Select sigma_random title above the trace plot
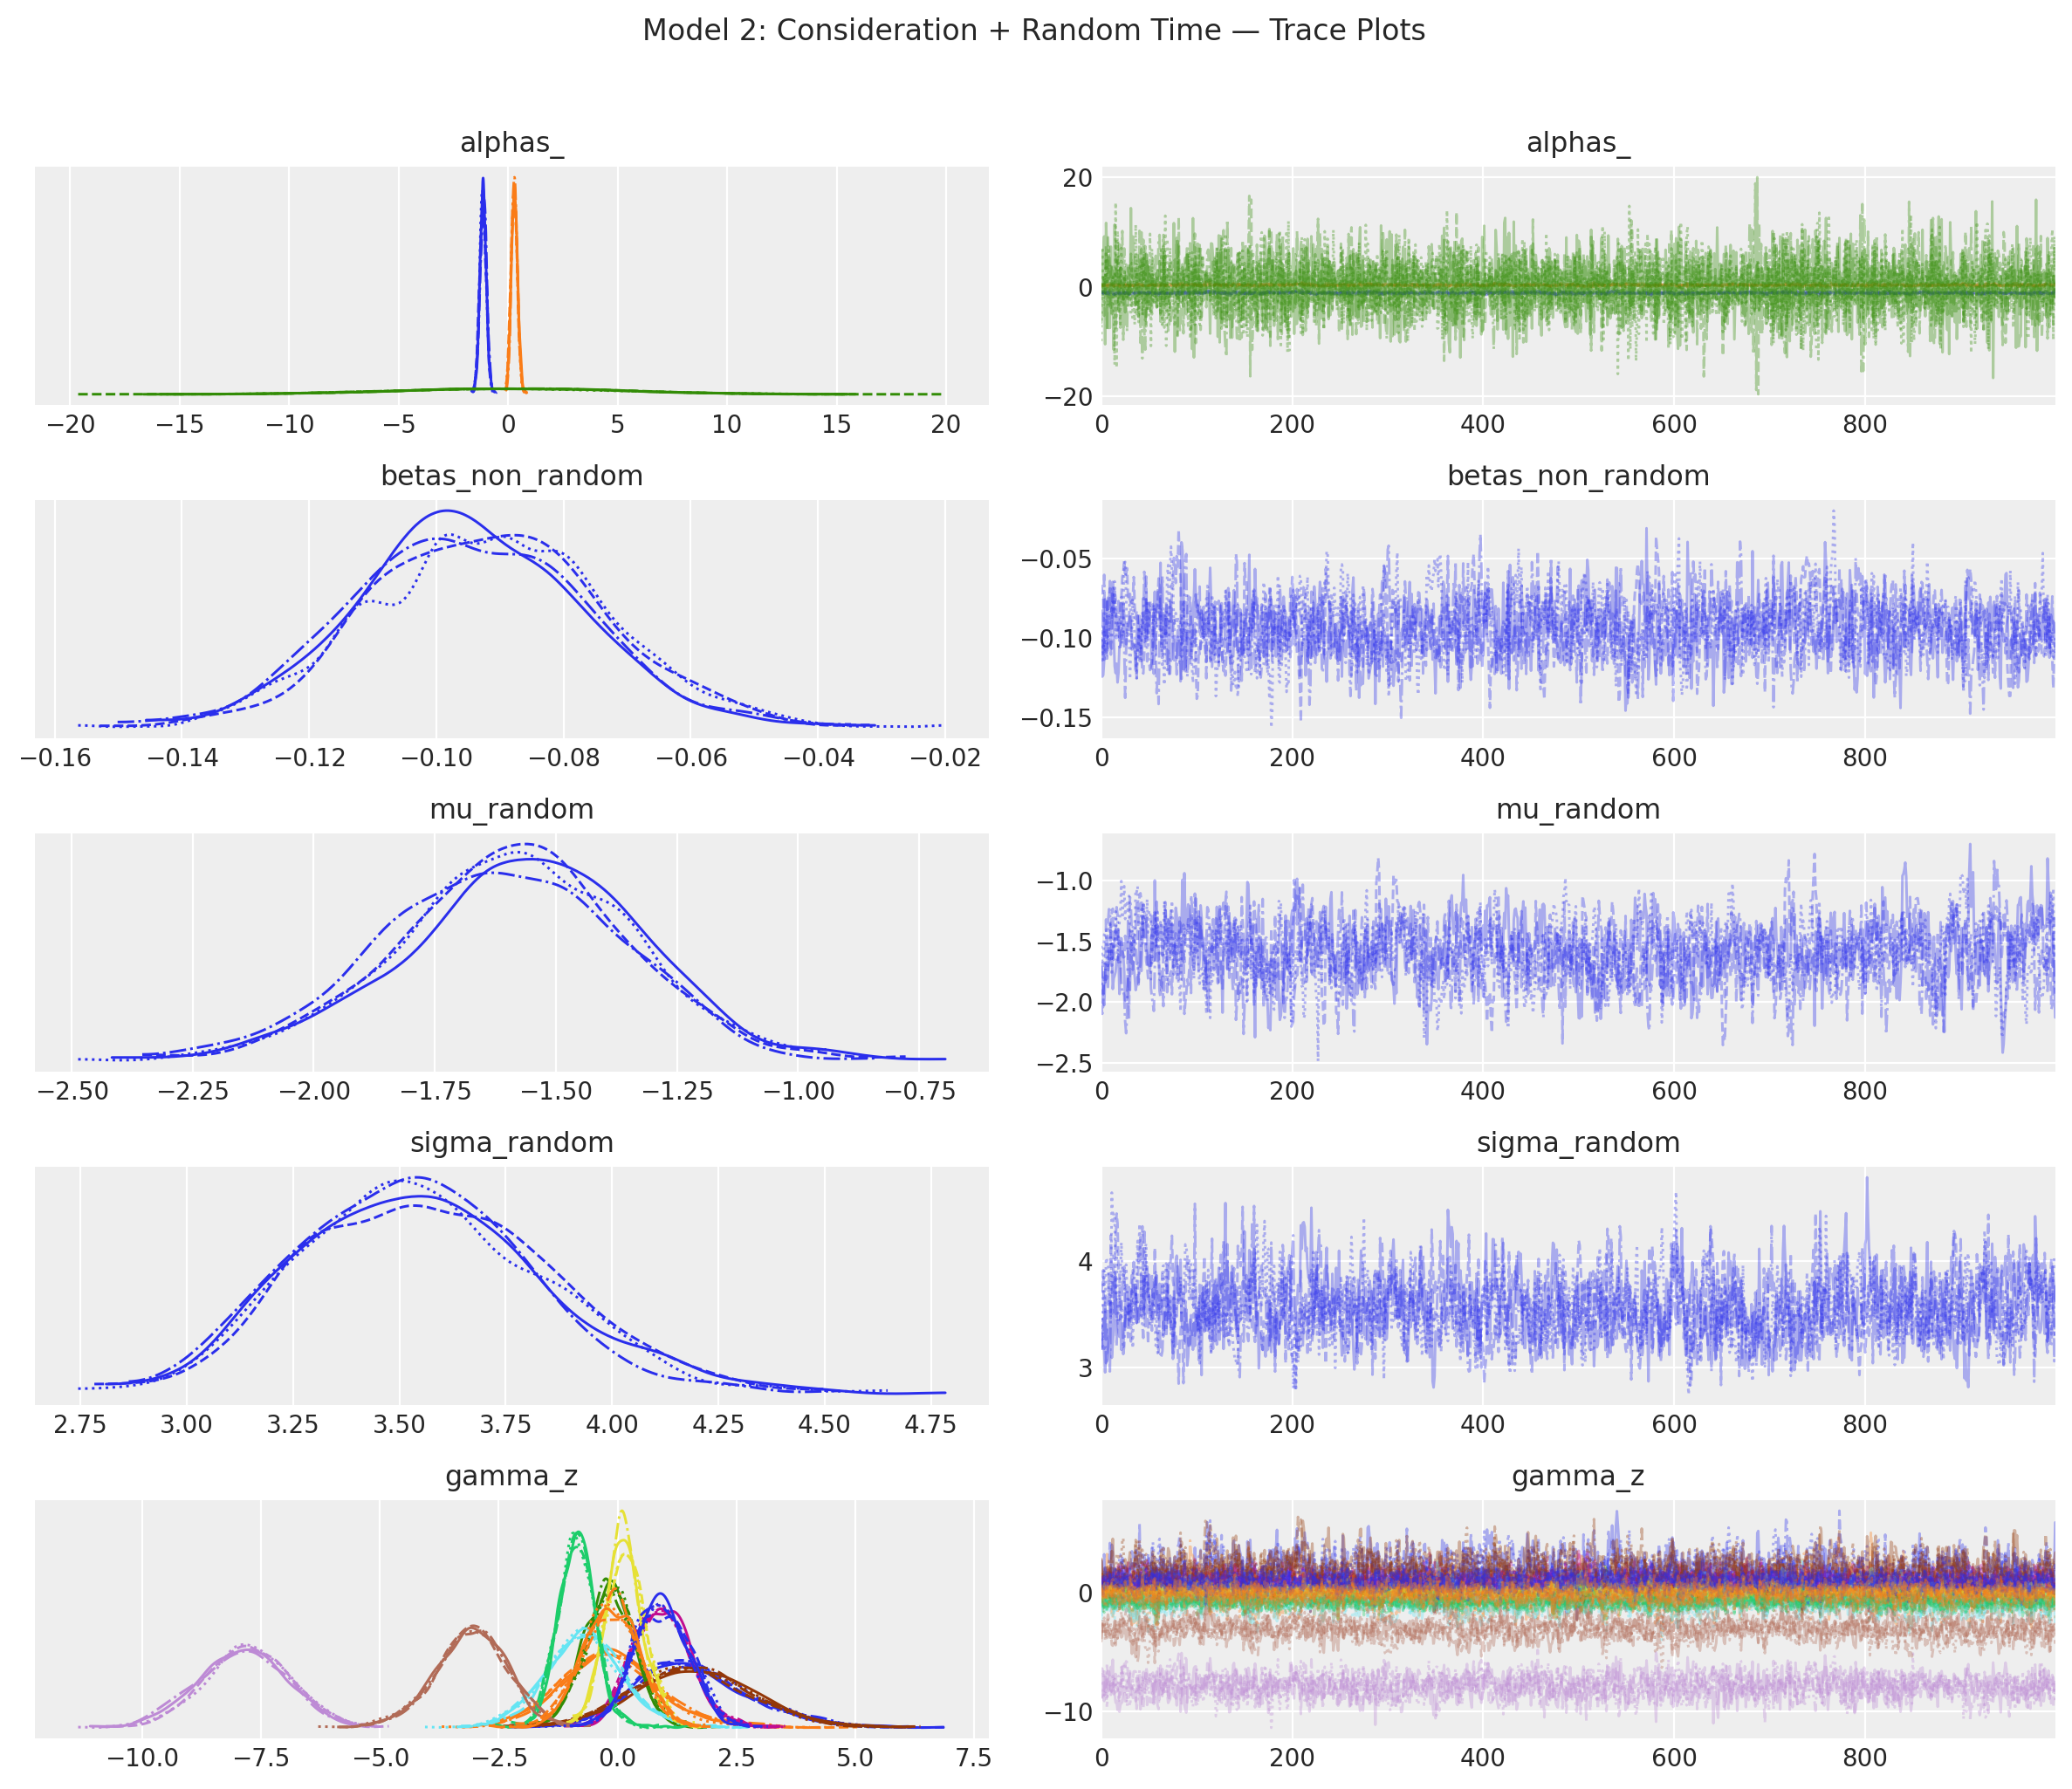 pos(1578,1142)
